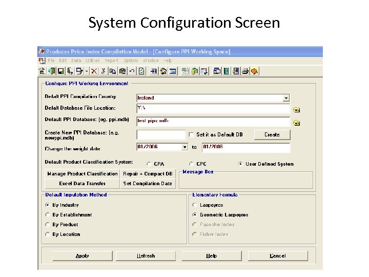Open the Window menu
The image size is (369, 277).
tap(151, 61)
